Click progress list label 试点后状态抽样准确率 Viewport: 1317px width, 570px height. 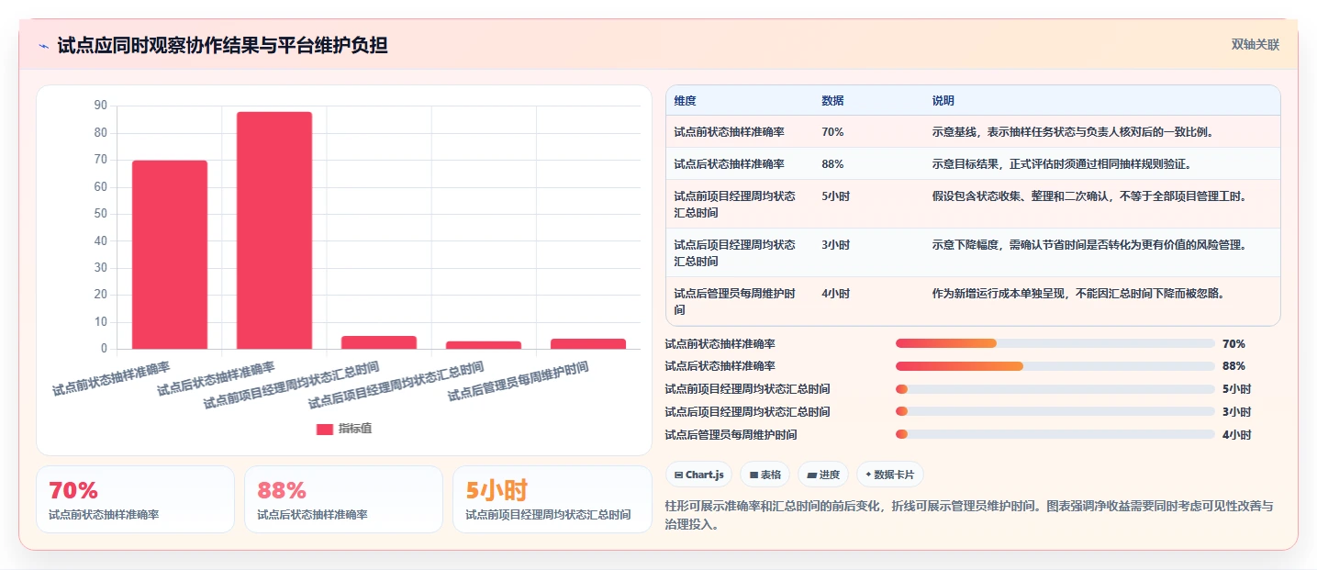[x=720, y=366]
